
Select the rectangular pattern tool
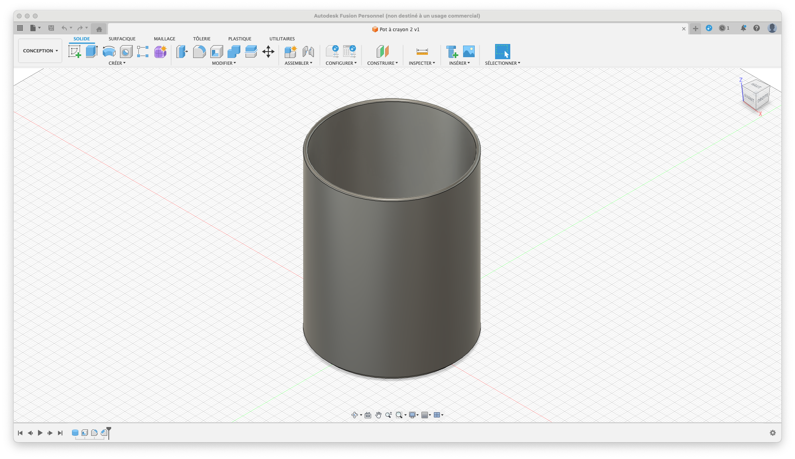point(143,52)
